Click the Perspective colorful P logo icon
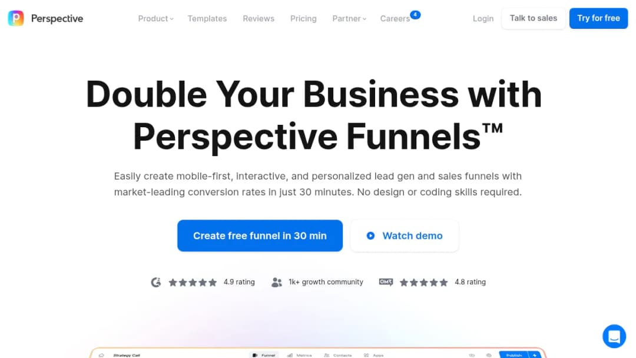This screenshot has height=358, width=636. coord(16,18)
